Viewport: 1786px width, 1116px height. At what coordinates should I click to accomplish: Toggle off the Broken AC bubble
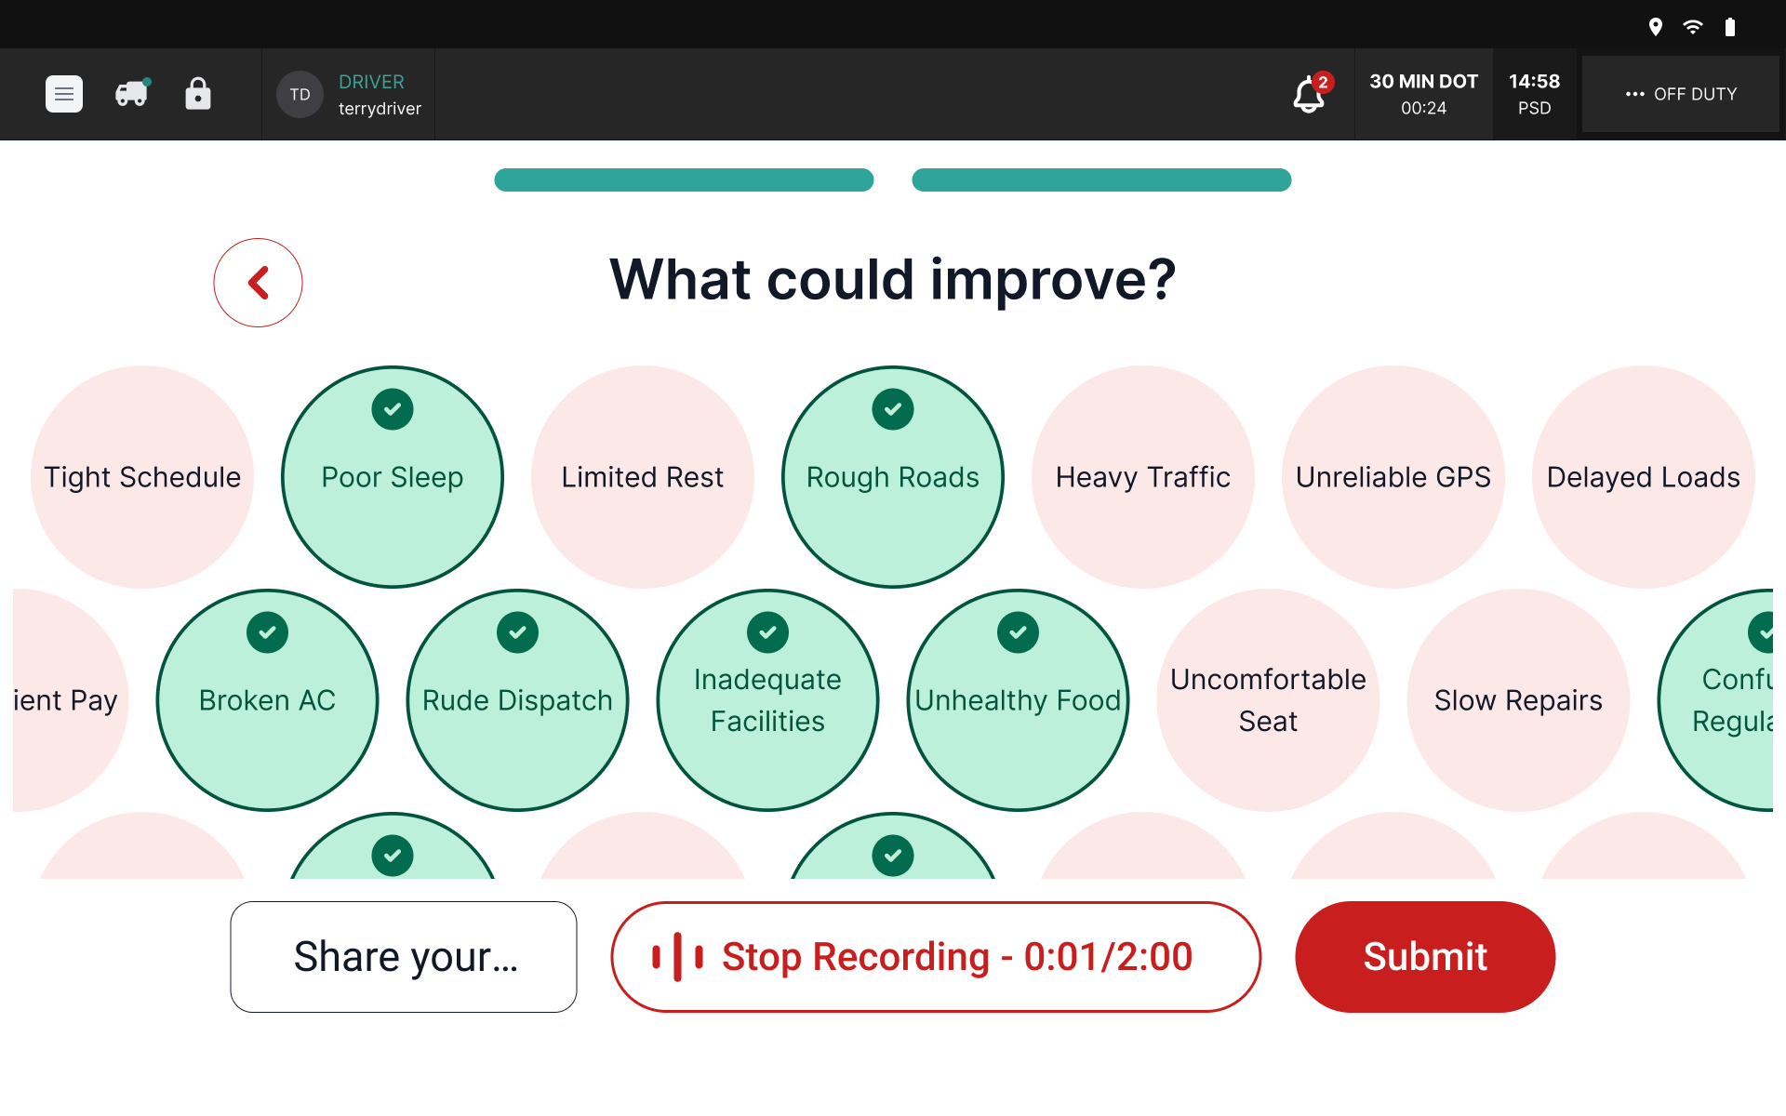pyautogui.click(x=267, y=700)
